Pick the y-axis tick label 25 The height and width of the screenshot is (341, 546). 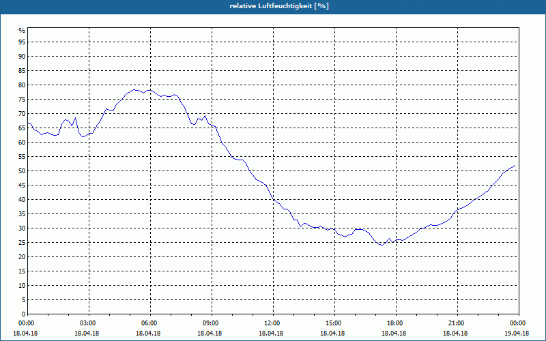tap(22, 243)
